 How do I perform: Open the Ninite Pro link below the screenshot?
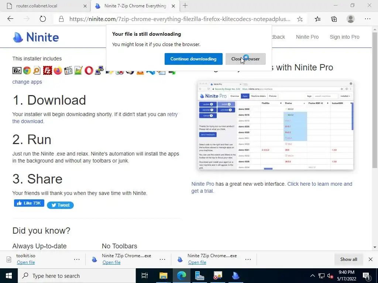(x=203, y=184)
